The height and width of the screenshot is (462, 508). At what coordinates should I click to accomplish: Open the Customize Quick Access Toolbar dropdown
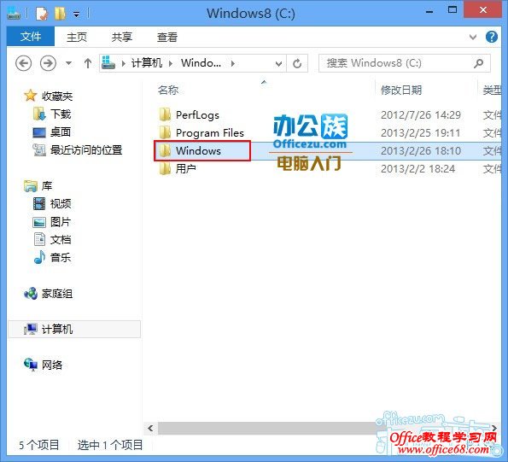tap(77, 15)
